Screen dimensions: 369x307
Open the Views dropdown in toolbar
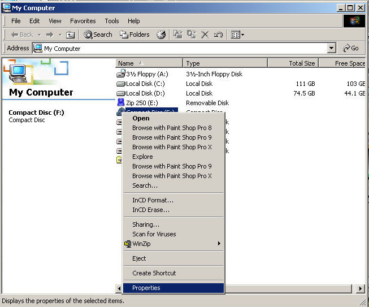point(238,34)
